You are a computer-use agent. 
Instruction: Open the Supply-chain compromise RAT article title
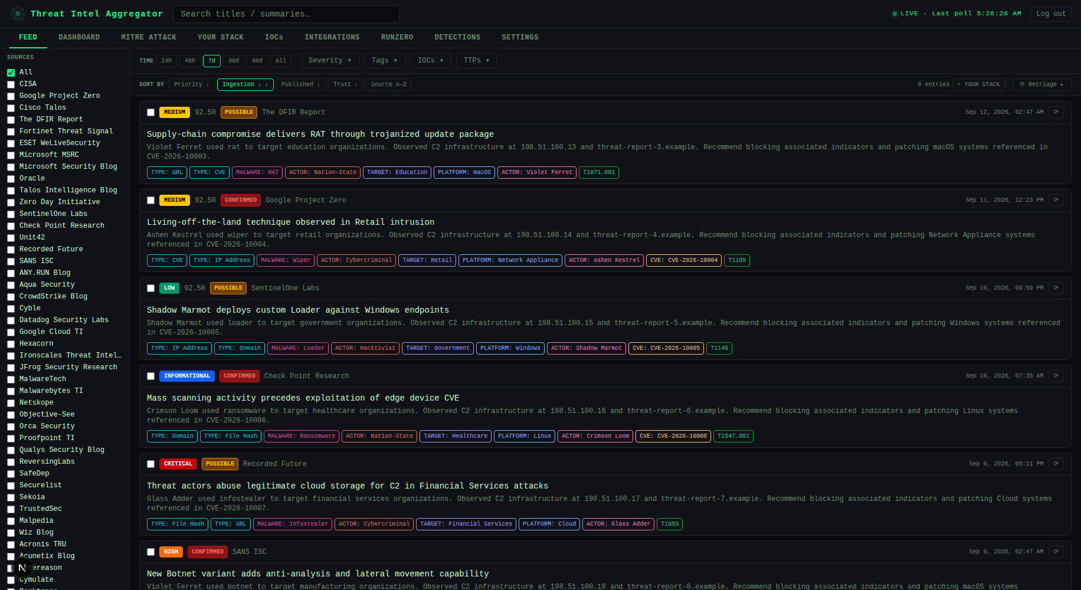(x=320, y=135)
